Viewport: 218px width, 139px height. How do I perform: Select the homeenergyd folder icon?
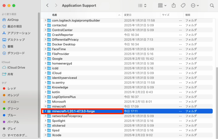[49, 63]
